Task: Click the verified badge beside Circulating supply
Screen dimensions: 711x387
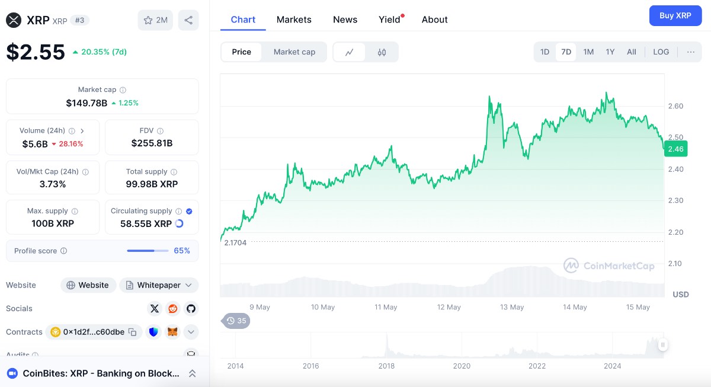Action: [189, 211]
